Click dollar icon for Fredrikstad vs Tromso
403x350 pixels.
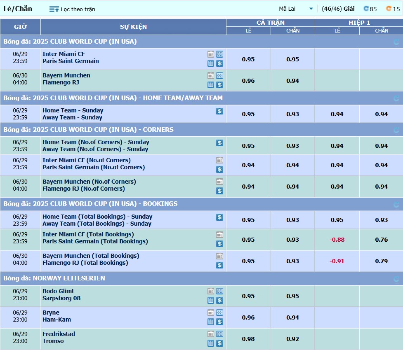(219, 343)
